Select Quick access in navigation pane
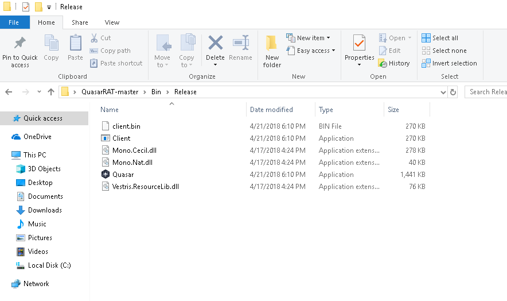The image size is (507, 301). pos(44,118)
